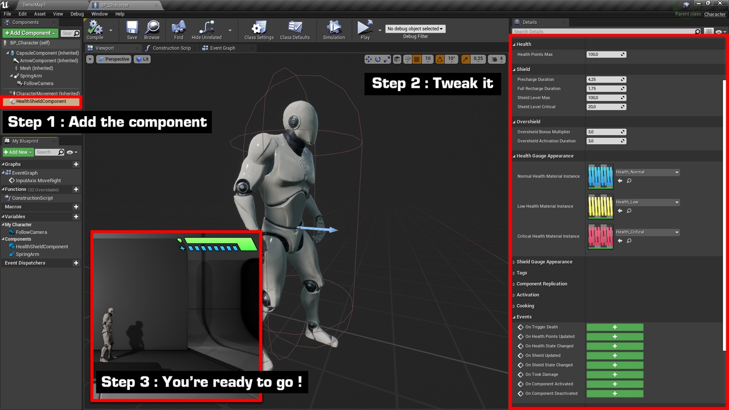Click the Add Component button
This screenshot has width=729, height=410.
coord(30,33)
